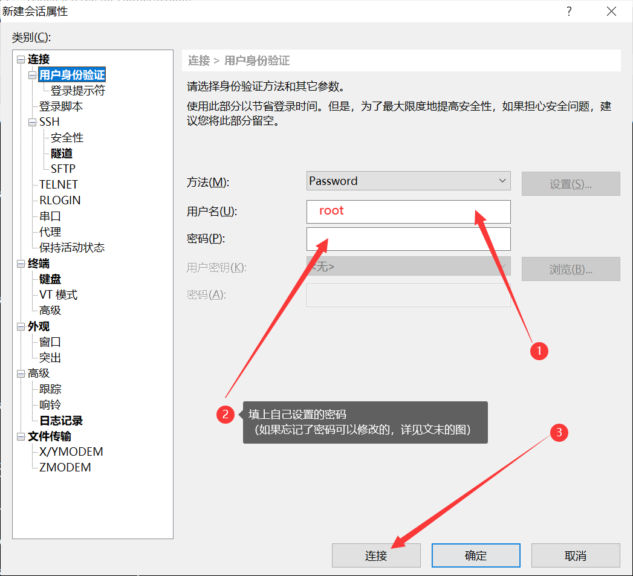Focus the 密码(P) input field
Viewport: 633px width, 576px height.
click(x=408, y=239)
